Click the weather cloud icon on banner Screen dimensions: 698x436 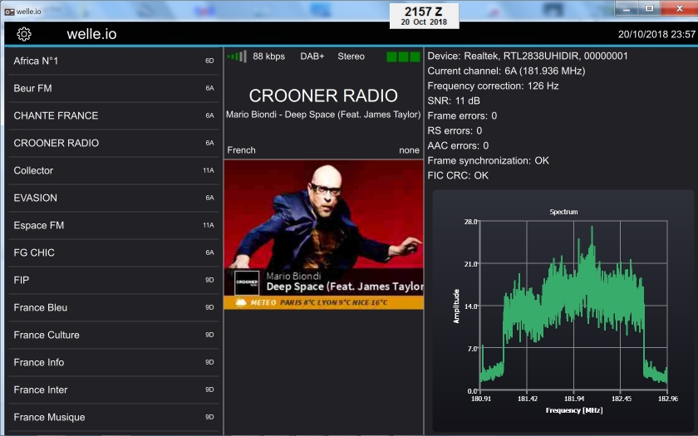[240, 303]
